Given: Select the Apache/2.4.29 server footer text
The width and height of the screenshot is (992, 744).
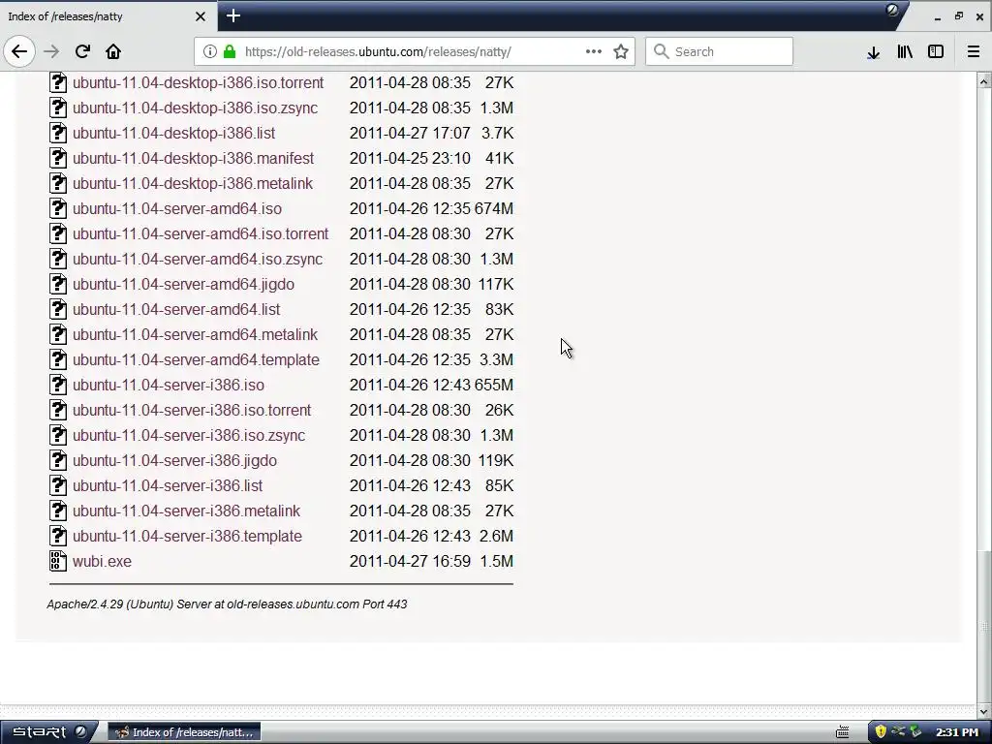Looking at the screenshot, I should [227, 604].
